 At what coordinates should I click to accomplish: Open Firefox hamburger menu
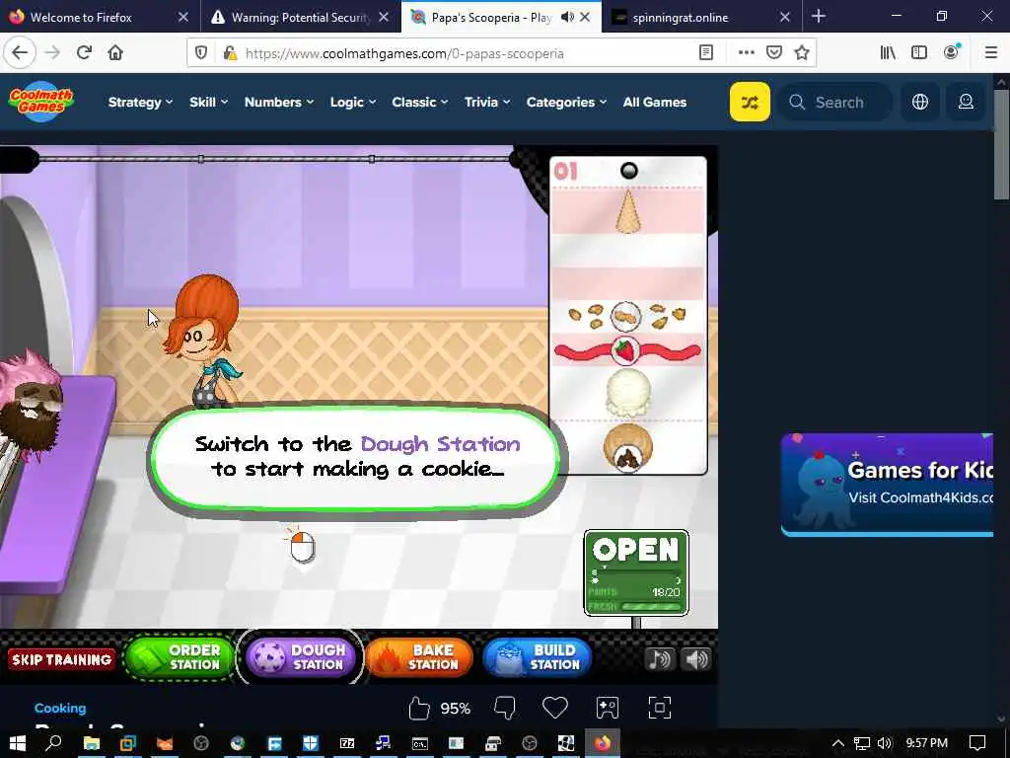tap(991, 53)
